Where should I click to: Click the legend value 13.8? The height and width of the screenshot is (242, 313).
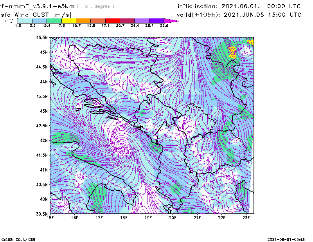point(91,25)
